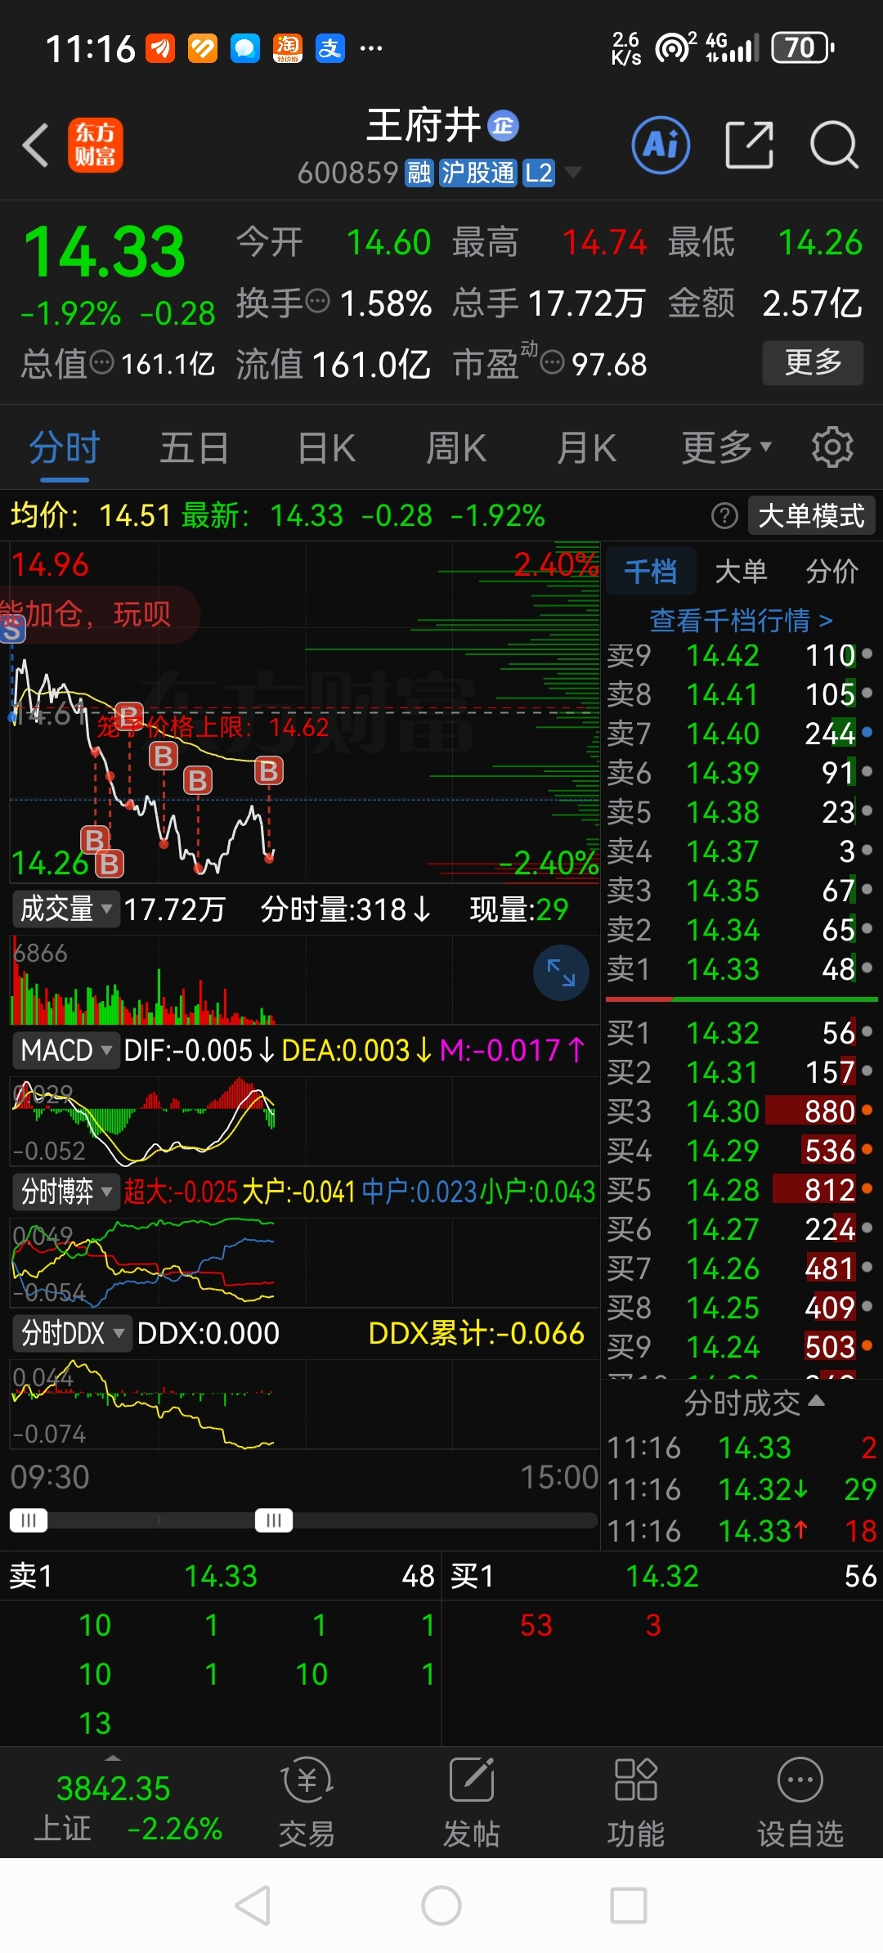883x1953 pixels.
Task: Tap the 买9 14.24 503 row
Action: pos(741,1347)
